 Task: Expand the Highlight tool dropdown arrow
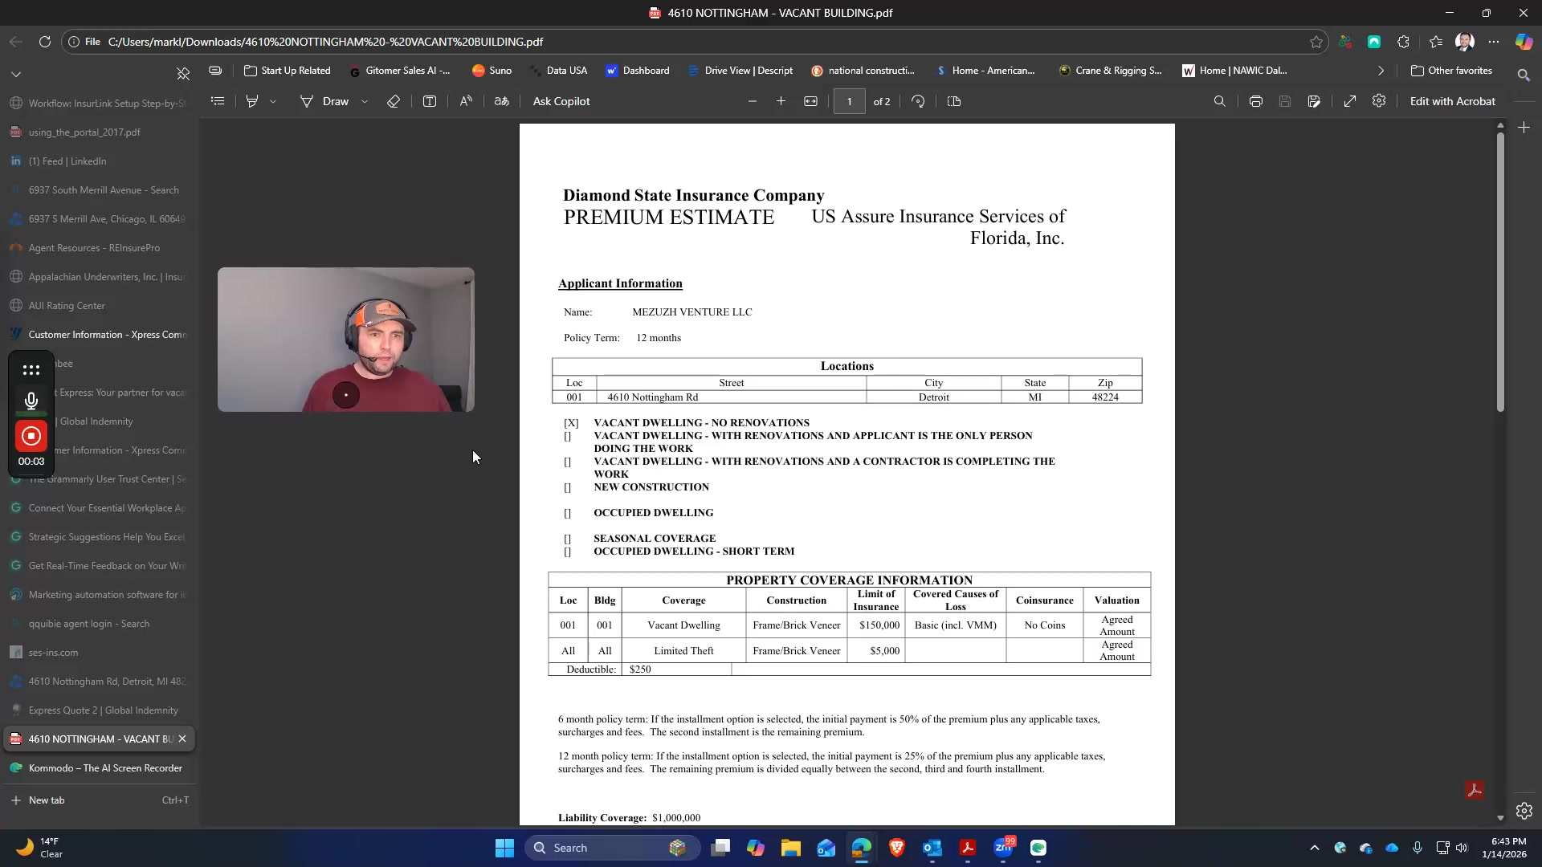273,101
